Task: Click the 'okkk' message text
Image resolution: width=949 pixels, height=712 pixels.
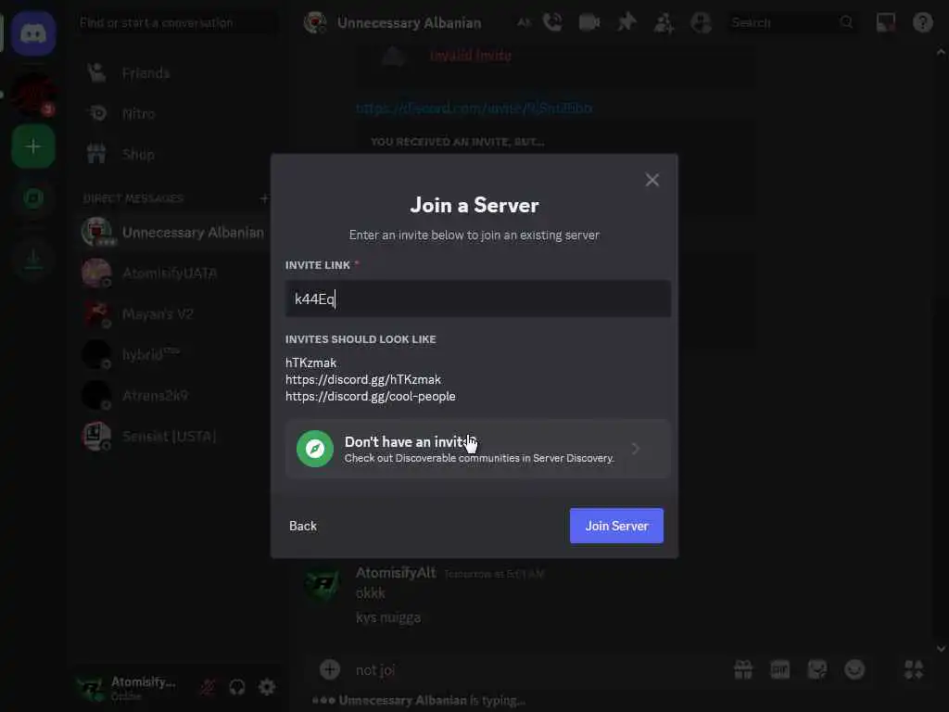Action: click(x=371, y=592)
